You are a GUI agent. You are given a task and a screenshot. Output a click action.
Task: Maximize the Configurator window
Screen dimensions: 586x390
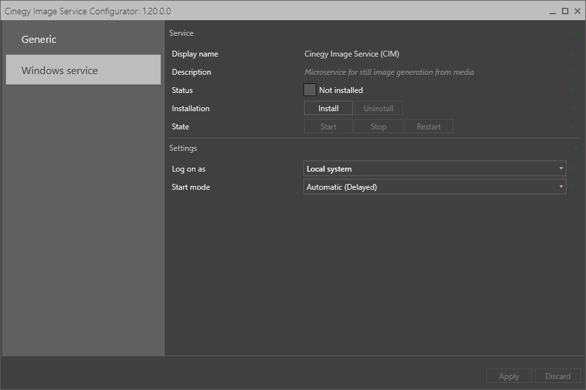click(x=565, y=11)
